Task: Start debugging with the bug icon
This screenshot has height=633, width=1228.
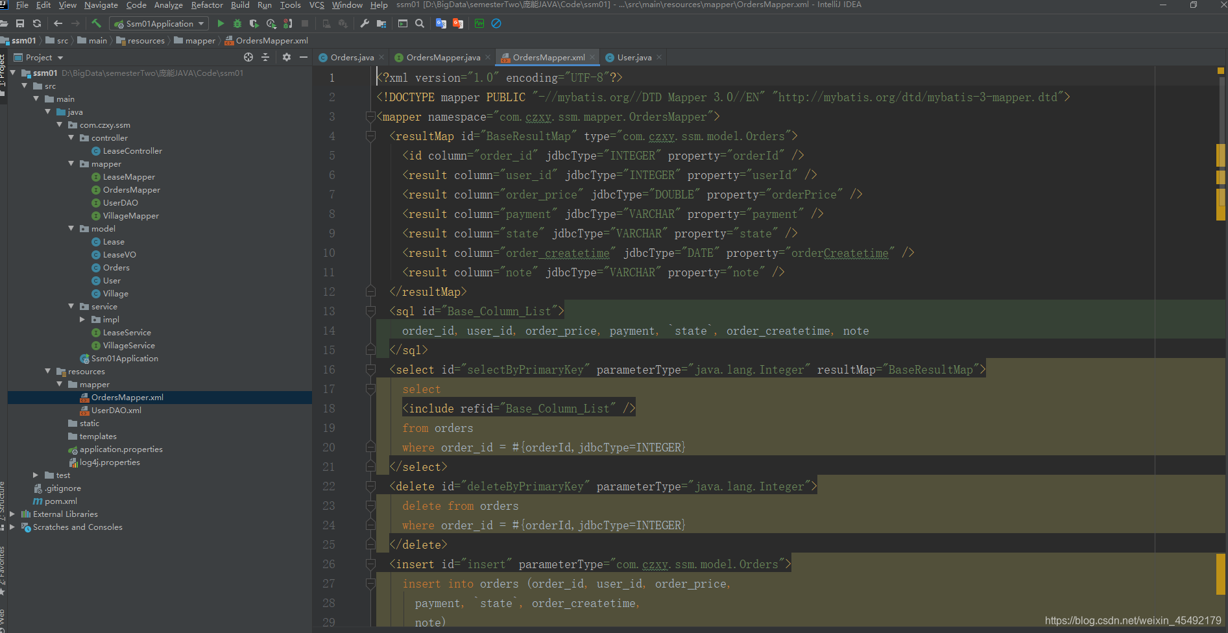Action: [x=237, y=23]
